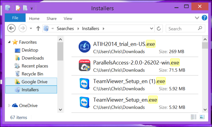
Task: Select TeamViewer_Setup_en.exe file name
Action: click(125, 100)
